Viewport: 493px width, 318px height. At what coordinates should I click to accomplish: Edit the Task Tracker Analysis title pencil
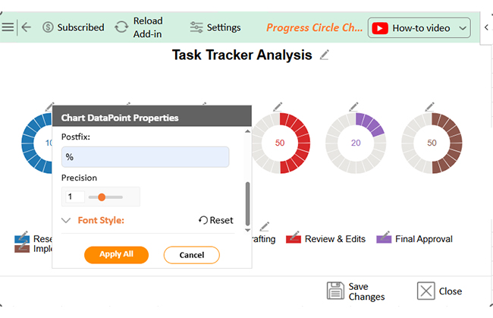coord(325,55)
